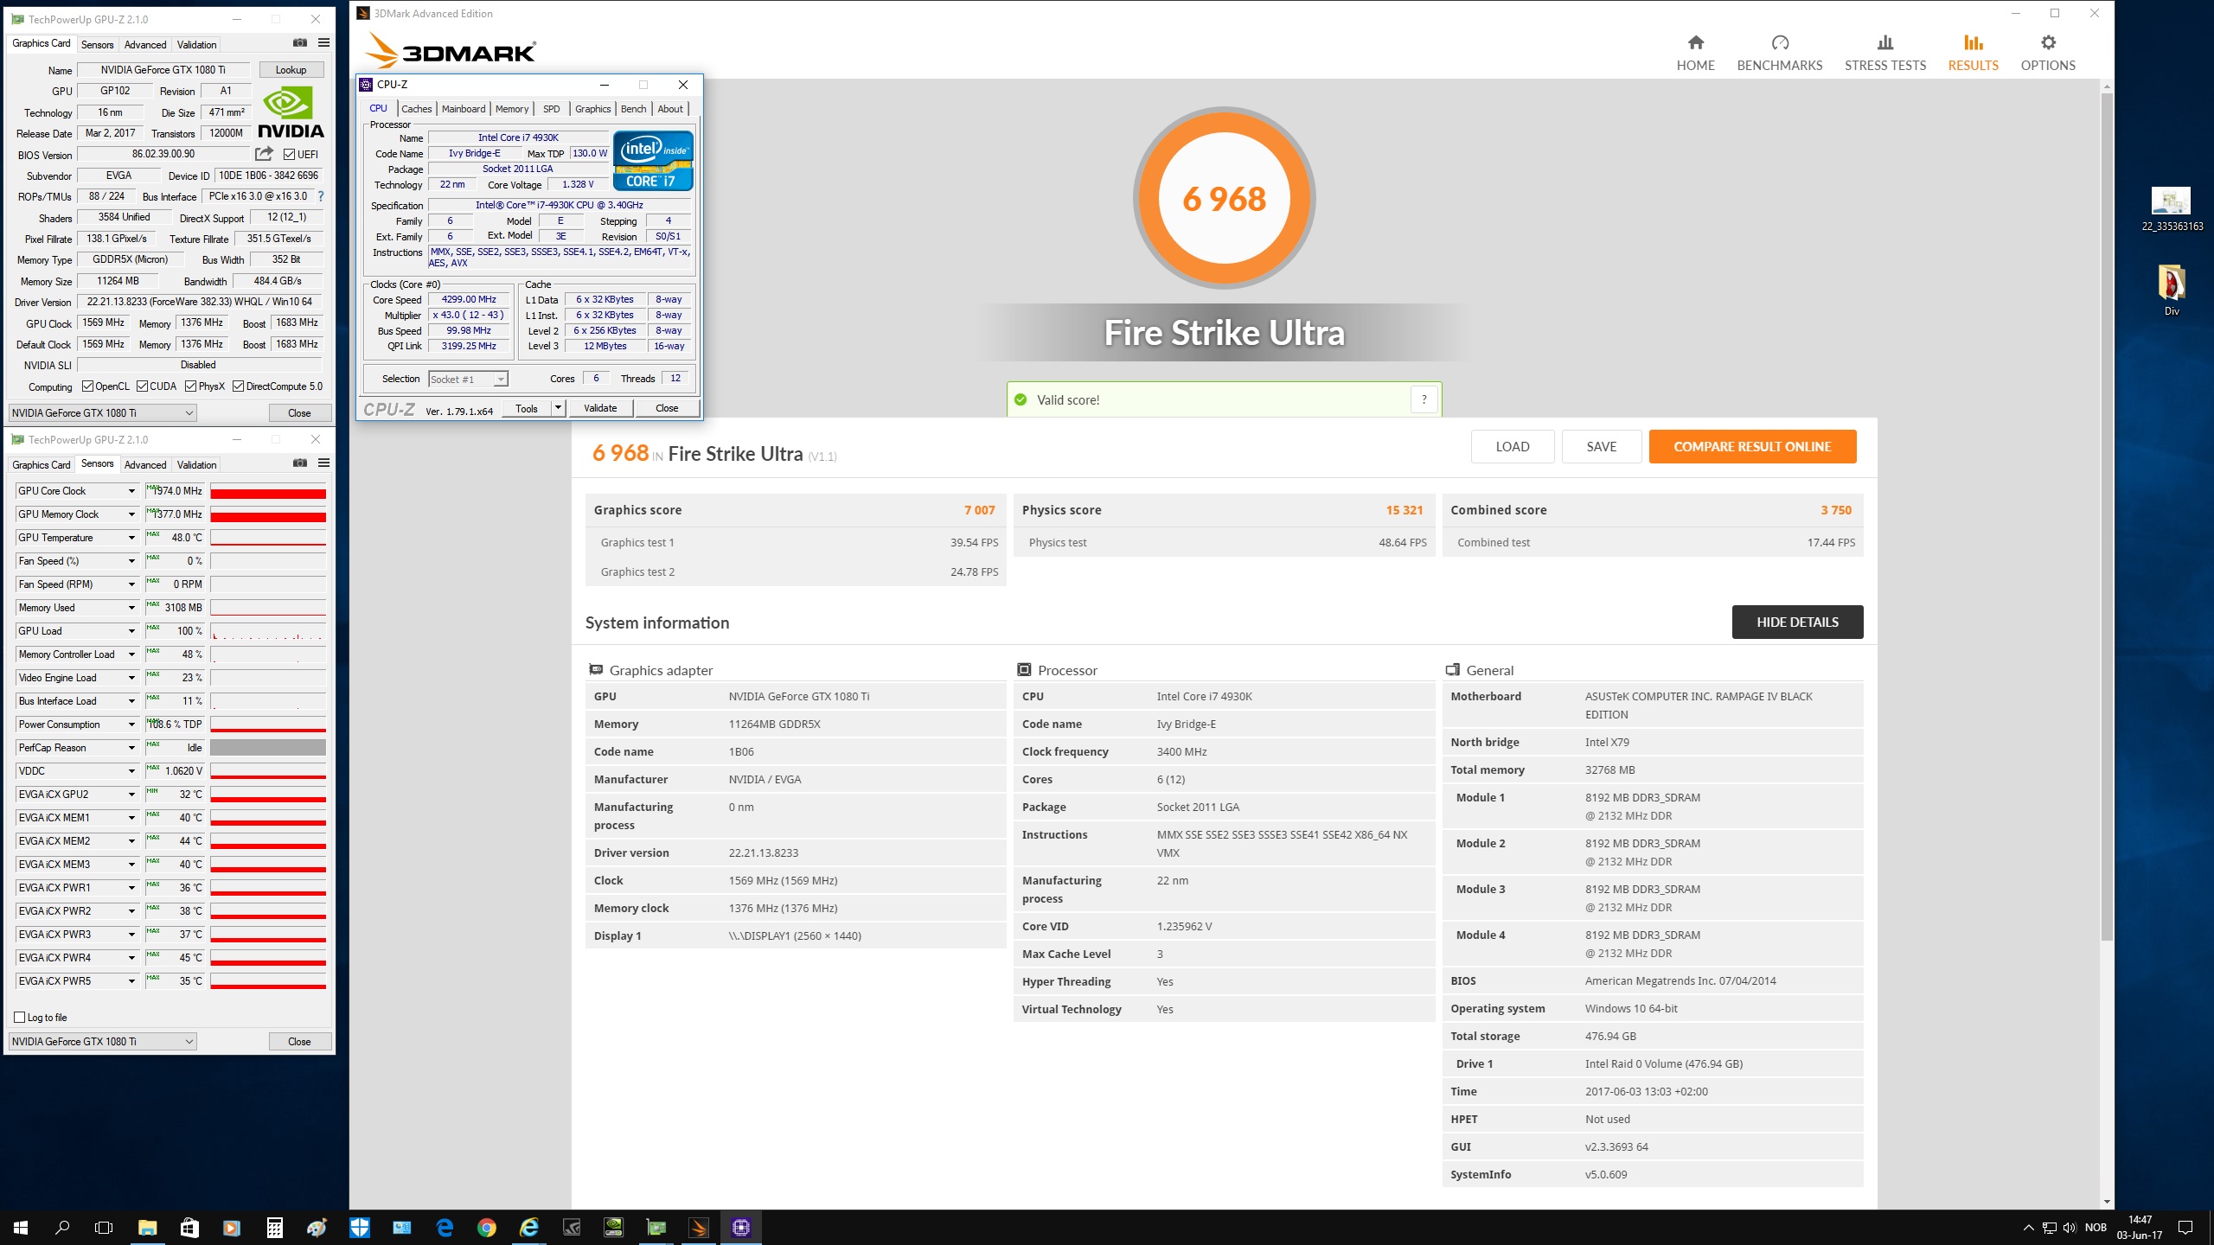Switch to CPU-Z taskbar icon

[741, 1228]
